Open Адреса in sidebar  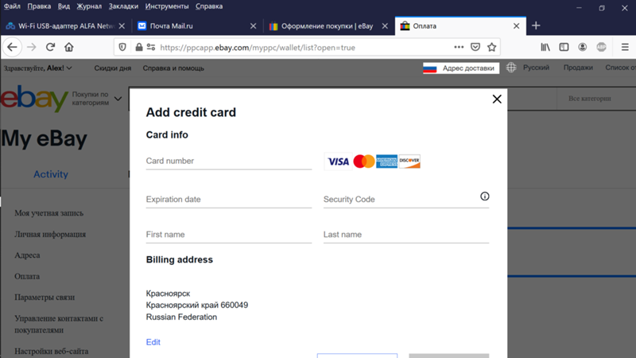27,255
